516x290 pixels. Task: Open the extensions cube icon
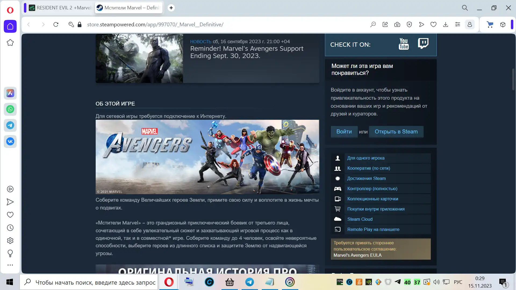click(x=503, y=24)
